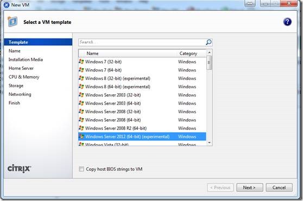This screenshot has width=303, height=201.
Task: Select Windows Server 2008 R2 (64-bit) template
Action: tap(142, 128)
